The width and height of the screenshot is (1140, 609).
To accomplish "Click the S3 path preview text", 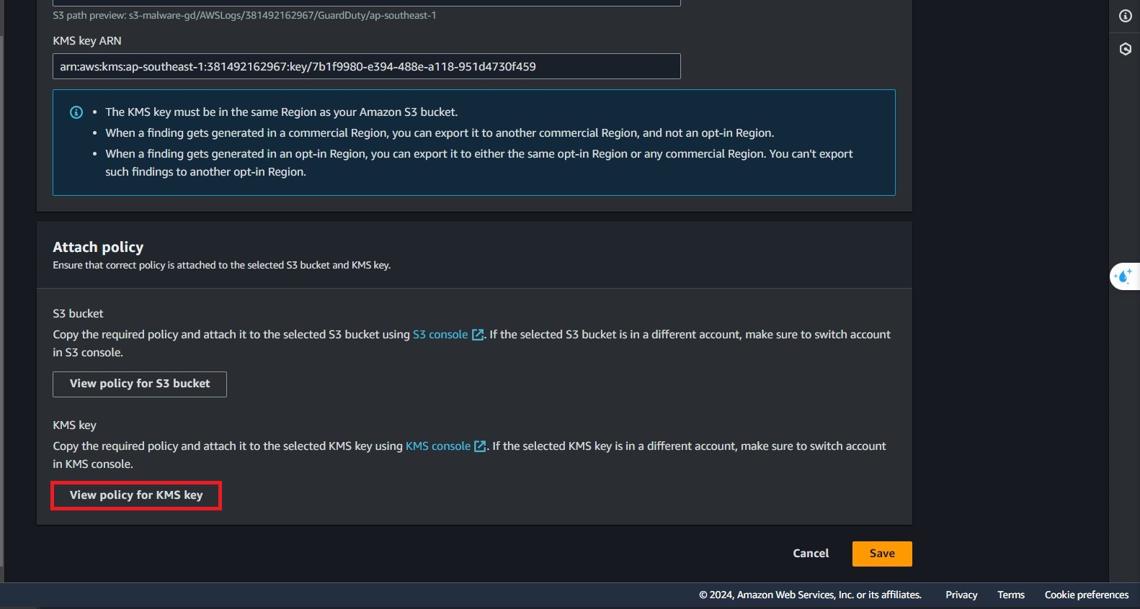I will point(244,15).
